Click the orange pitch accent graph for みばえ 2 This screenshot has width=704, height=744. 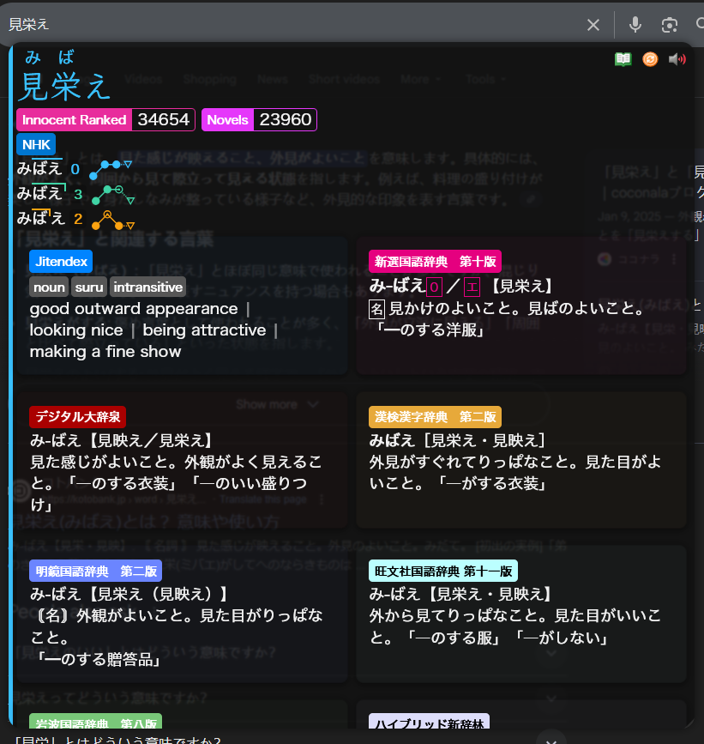(110, 221)
